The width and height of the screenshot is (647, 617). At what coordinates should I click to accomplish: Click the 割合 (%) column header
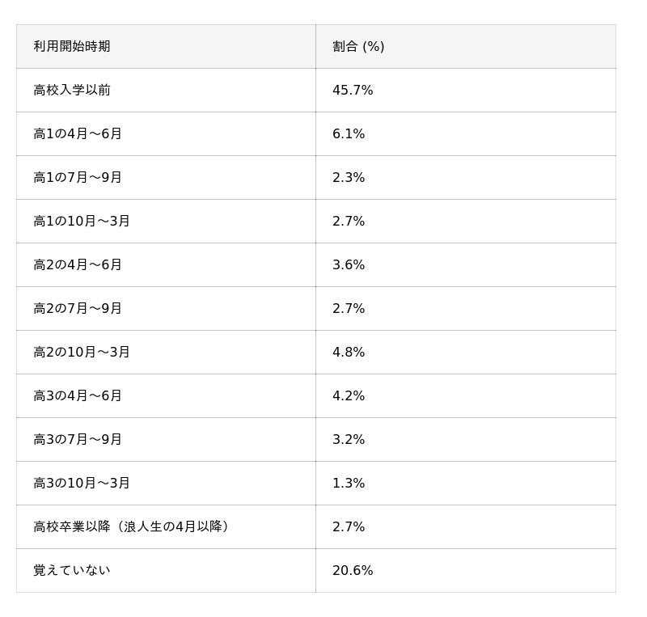pos(358,47)
